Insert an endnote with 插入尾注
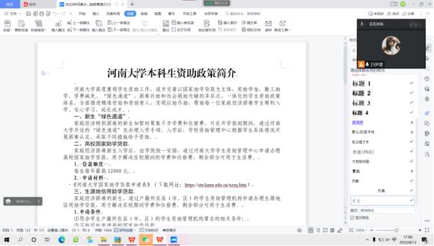This screenshot has height=246, width=434. click(99, 26)
